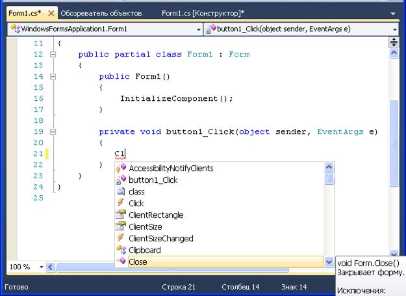406x296 pixels.
Task: Open the button1_Click member dropdown
Action: pos(394,29)
